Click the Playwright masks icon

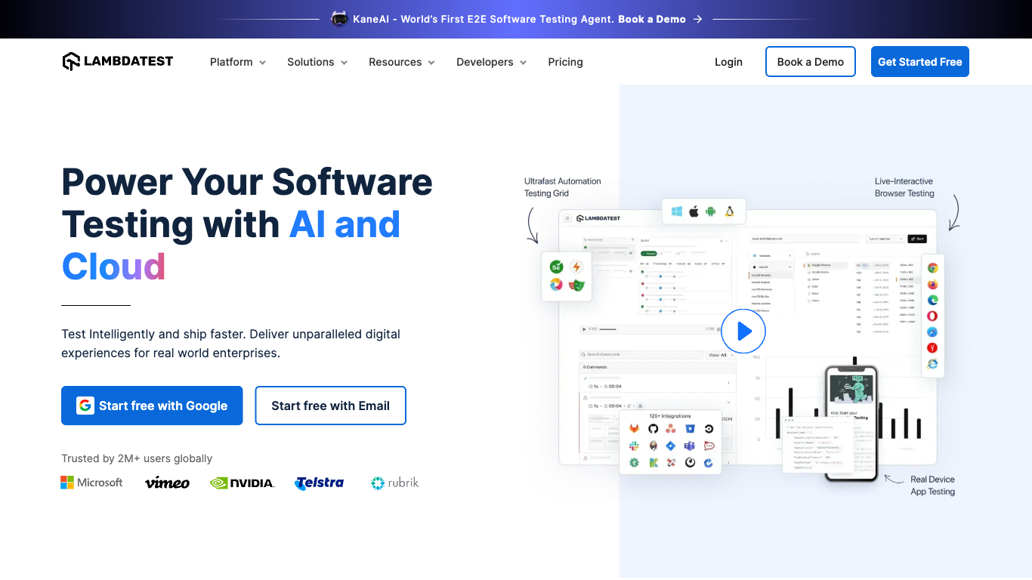tap(577, 285)
